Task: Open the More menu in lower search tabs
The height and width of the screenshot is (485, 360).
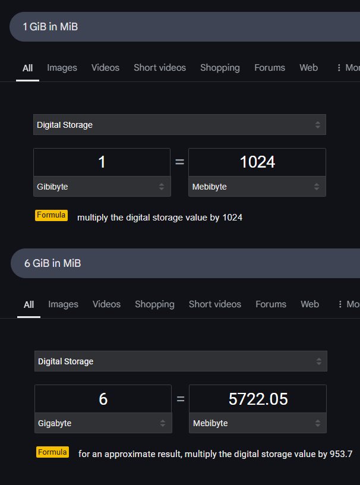Action: pyautogui.click(x=349, y=304)
